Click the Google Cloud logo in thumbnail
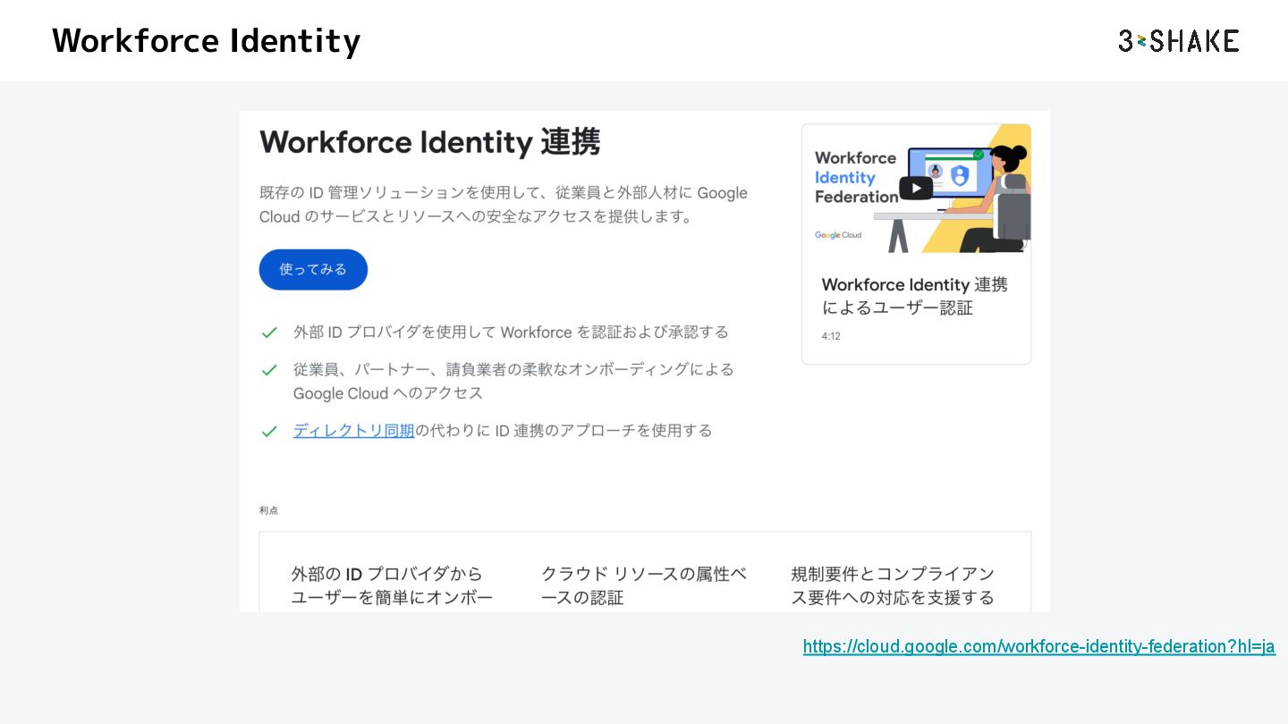The image size is (1288, 724). 838,235
